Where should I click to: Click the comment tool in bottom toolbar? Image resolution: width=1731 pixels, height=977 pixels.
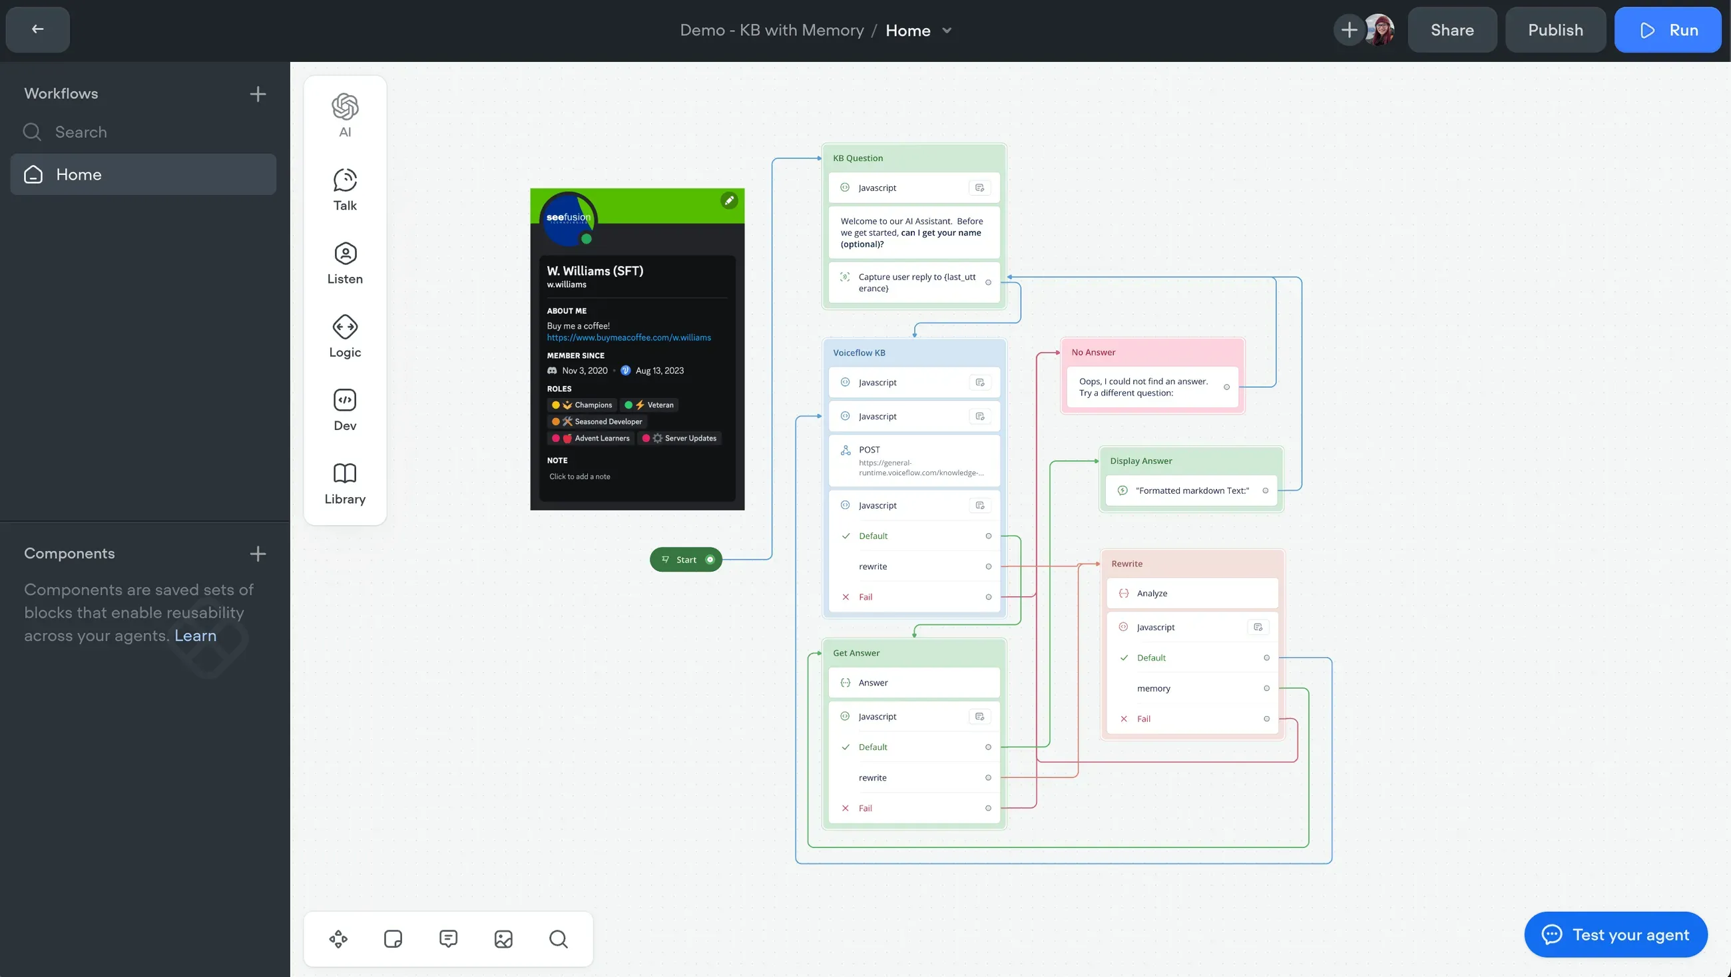click(448, 938)
